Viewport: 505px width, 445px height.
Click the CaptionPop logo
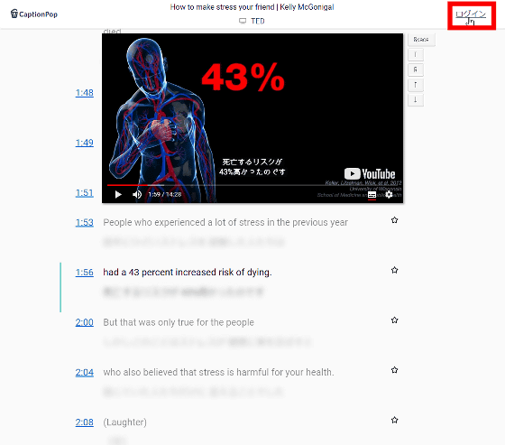click(34, 14)
